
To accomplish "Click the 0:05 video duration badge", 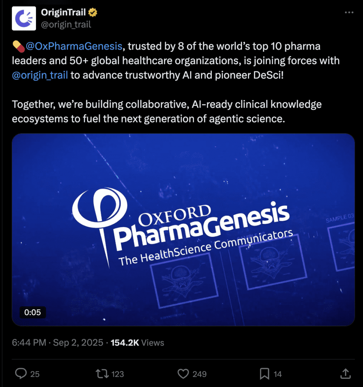I will click(33, 312).
